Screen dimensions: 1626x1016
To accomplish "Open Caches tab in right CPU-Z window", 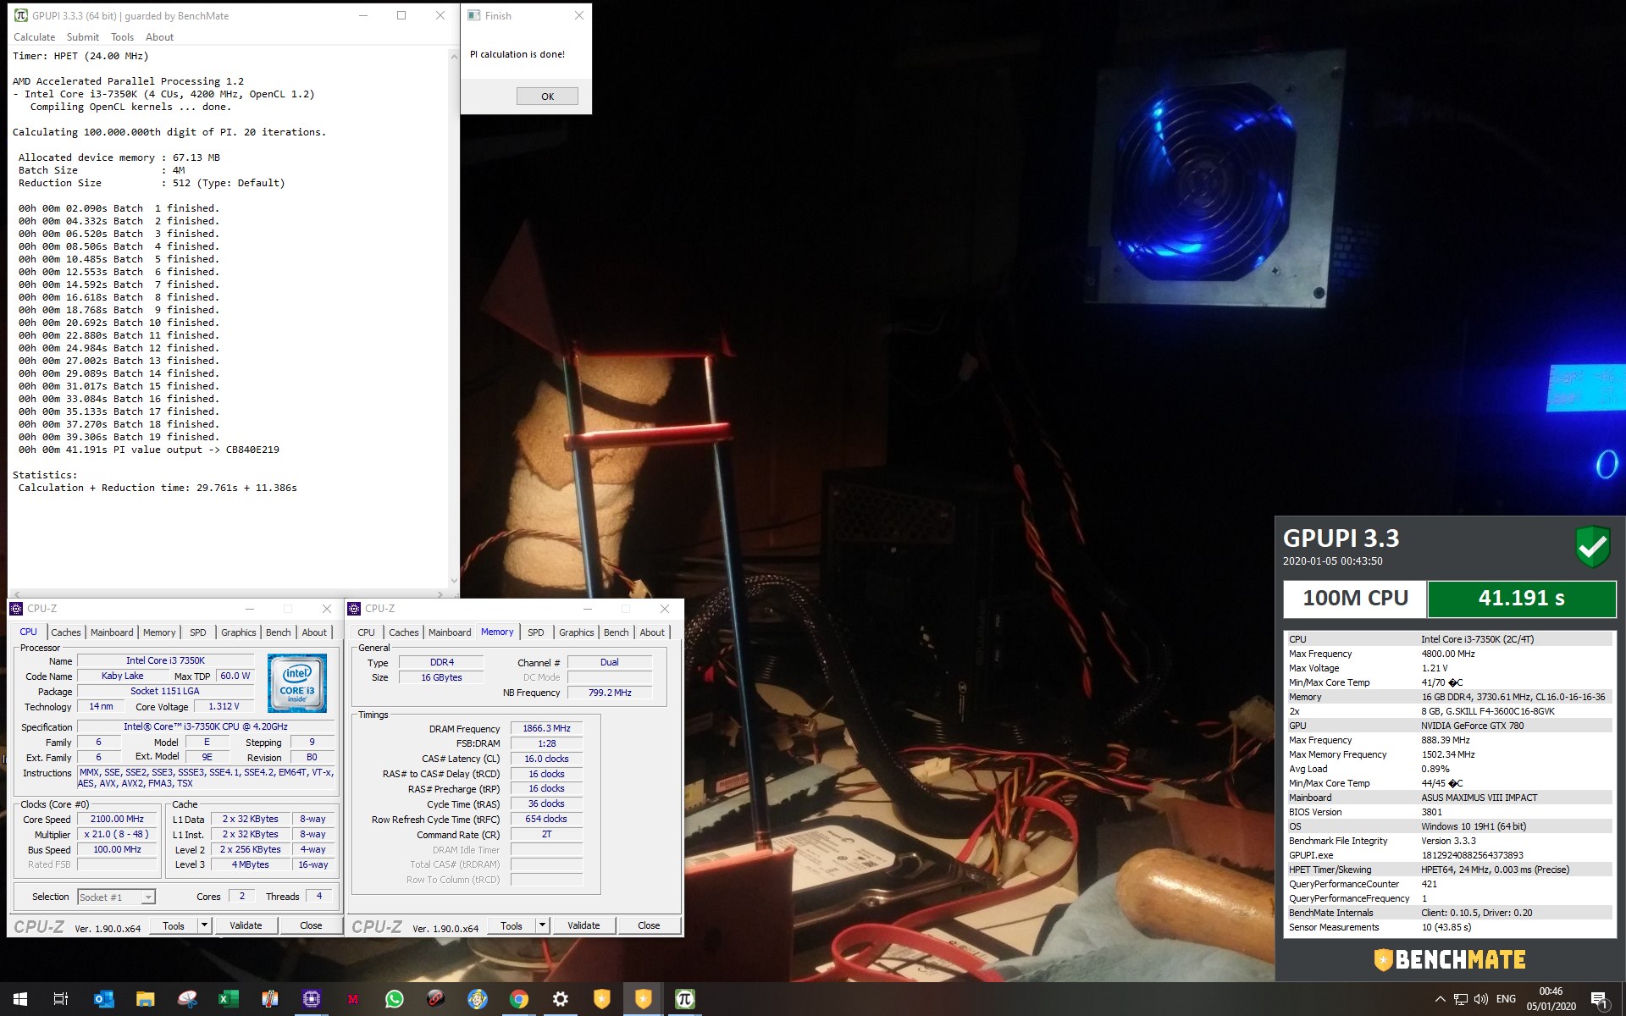I will pos(404,632).
